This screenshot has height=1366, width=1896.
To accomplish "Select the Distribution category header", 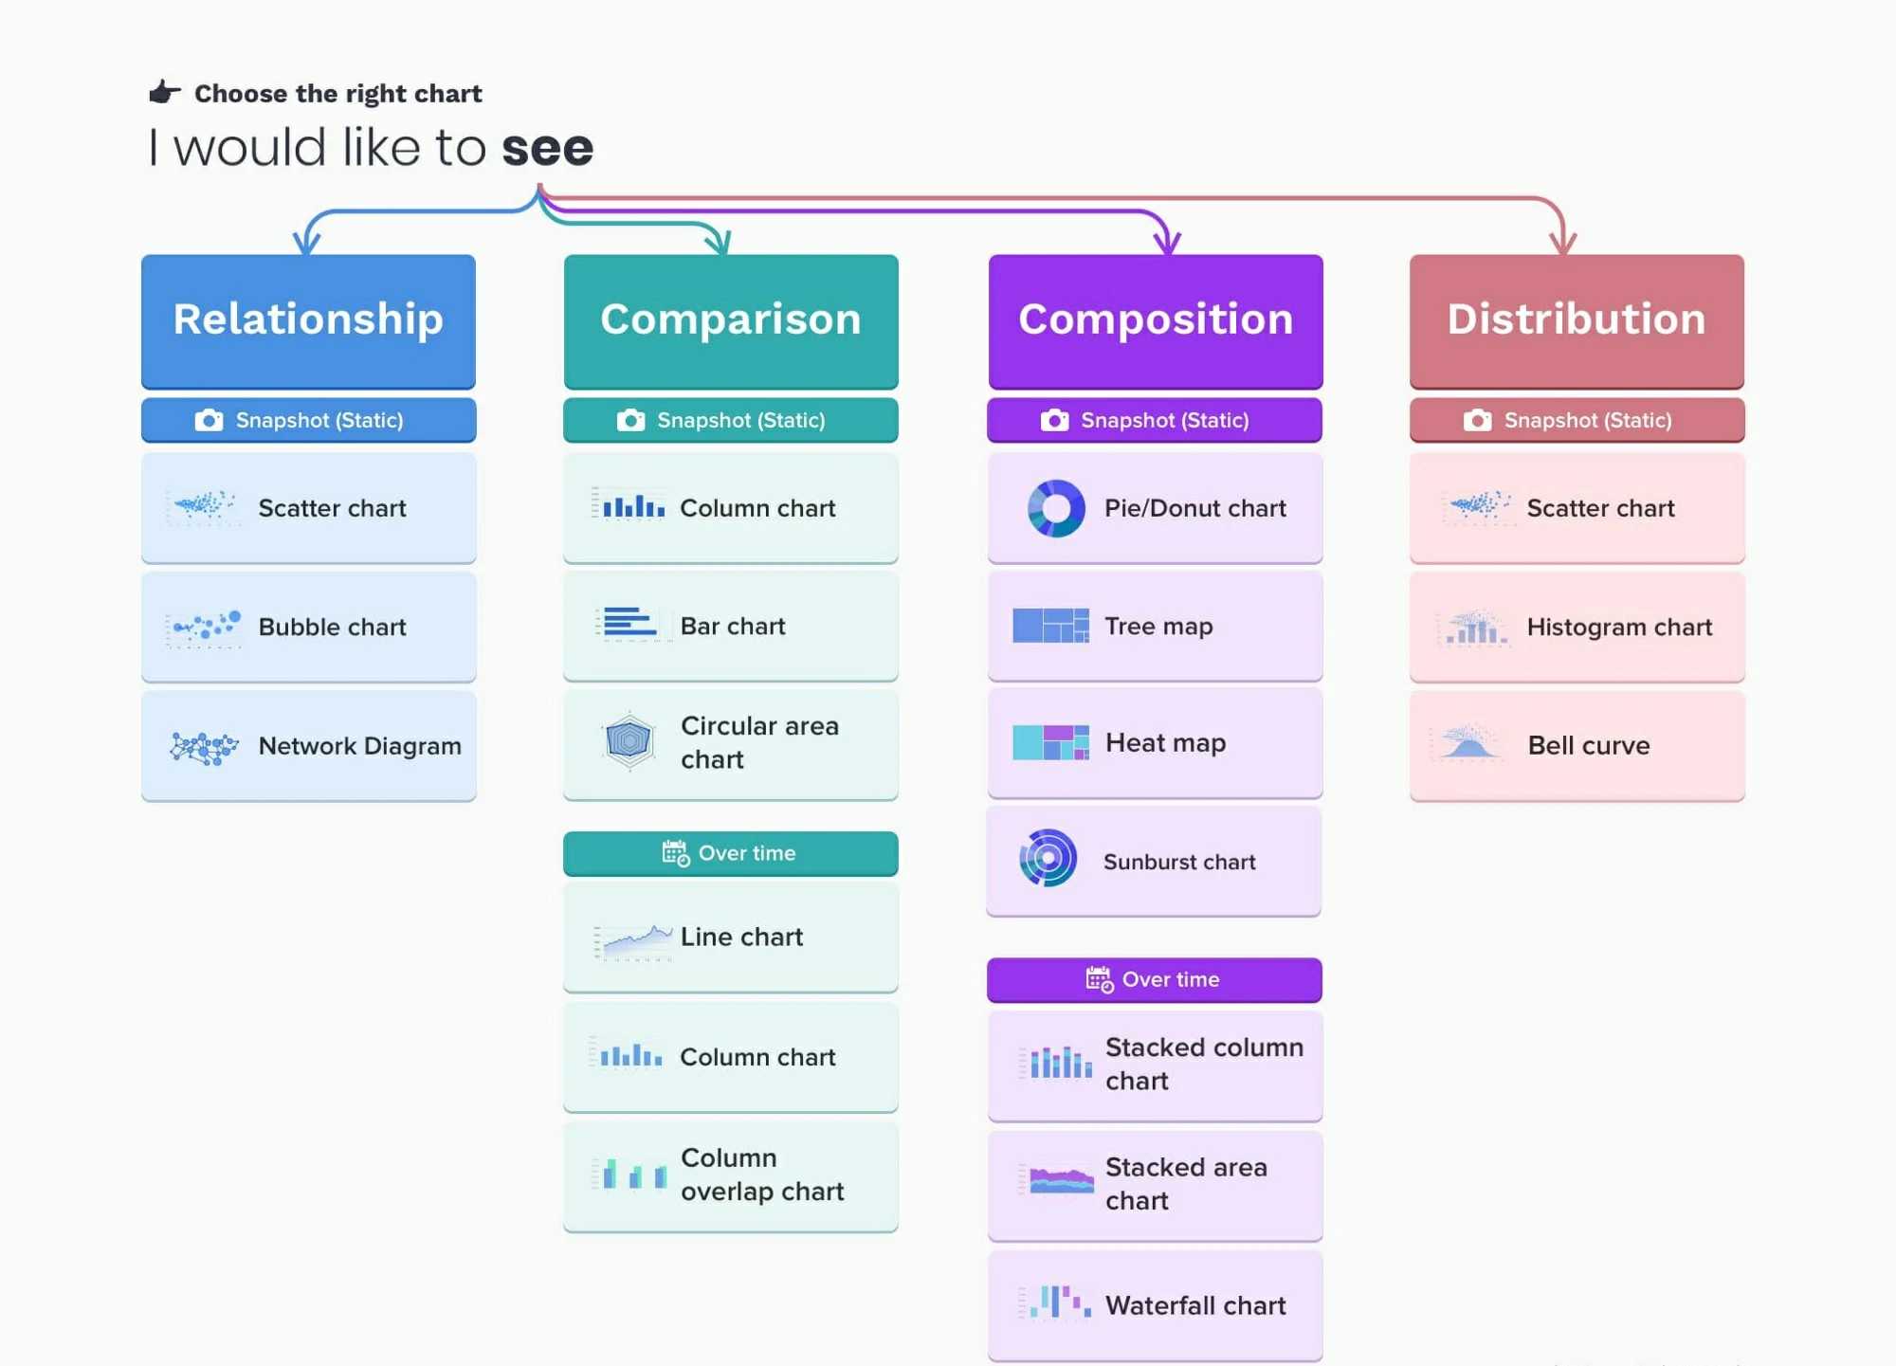I will (x=1577, y=320).
